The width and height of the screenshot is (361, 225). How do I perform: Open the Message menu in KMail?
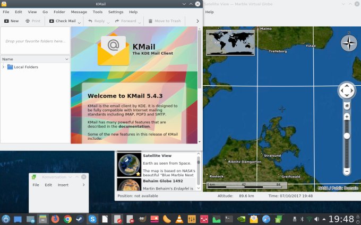[79, 12]
